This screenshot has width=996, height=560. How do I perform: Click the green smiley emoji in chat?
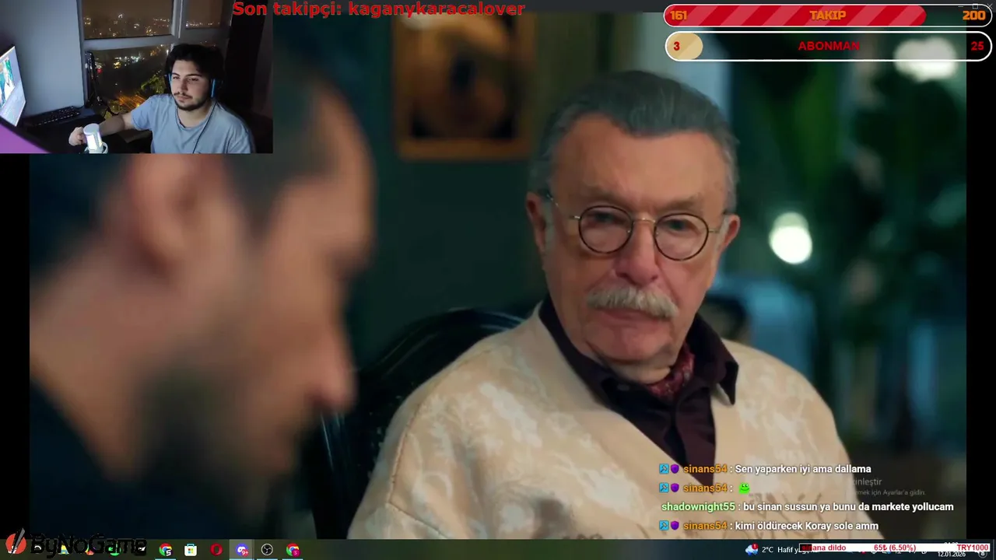744,488
